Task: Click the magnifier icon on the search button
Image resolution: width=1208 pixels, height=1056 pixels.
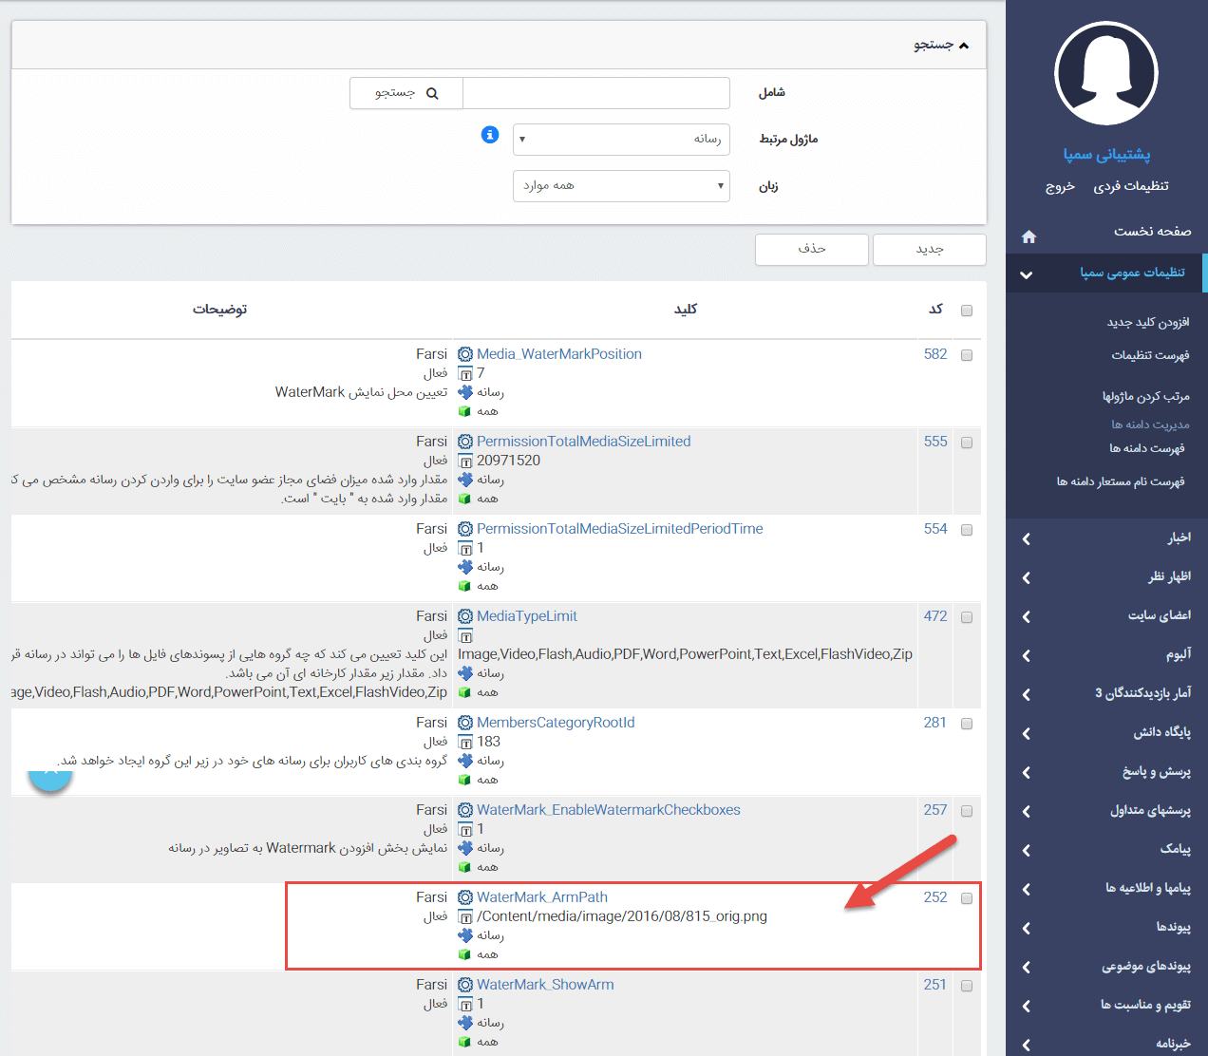Action: tap(432, 93)
